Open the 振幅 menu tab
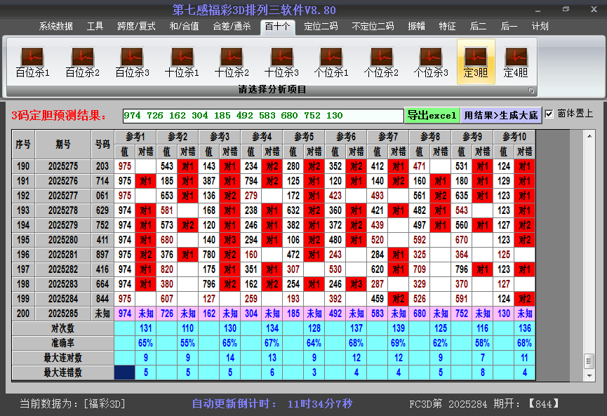Image resolution: width=607 pixels, height=416 pixels. 417,27
